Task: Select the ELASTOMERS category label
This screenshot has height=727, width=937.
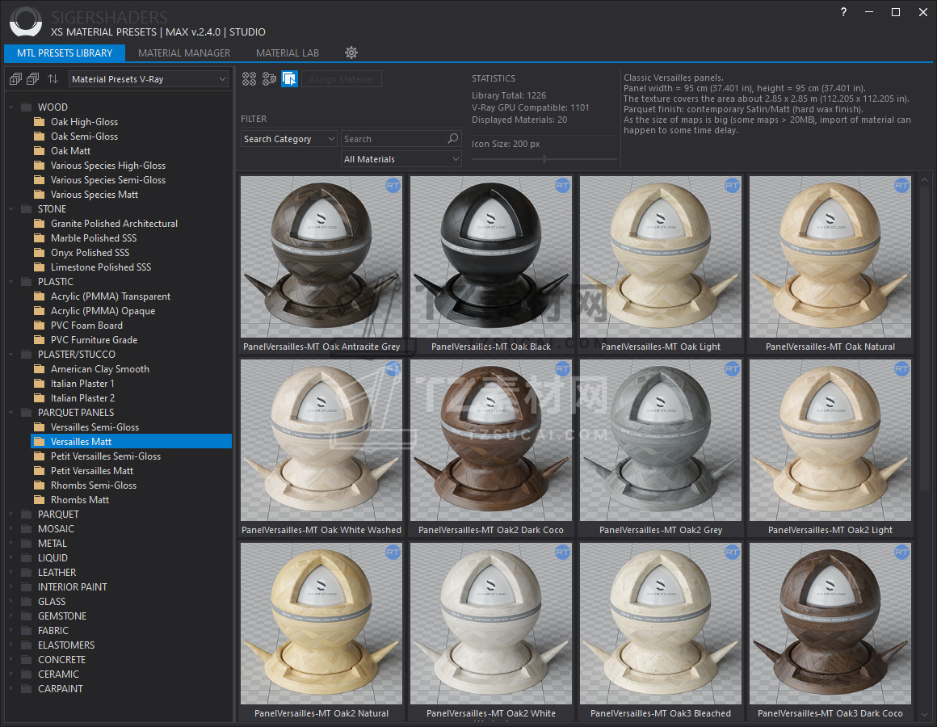Action: tap(66, 645)
